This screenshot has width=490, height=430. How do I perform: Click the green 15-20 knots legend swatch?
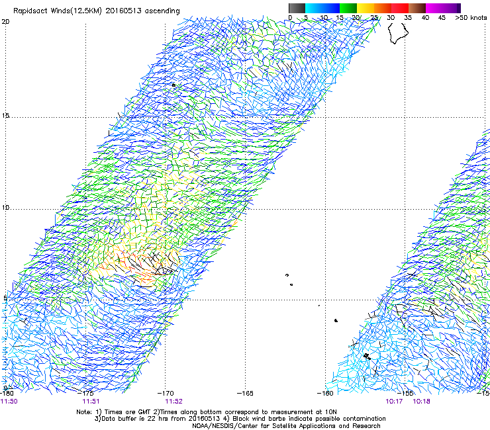[x=348, y=8]
